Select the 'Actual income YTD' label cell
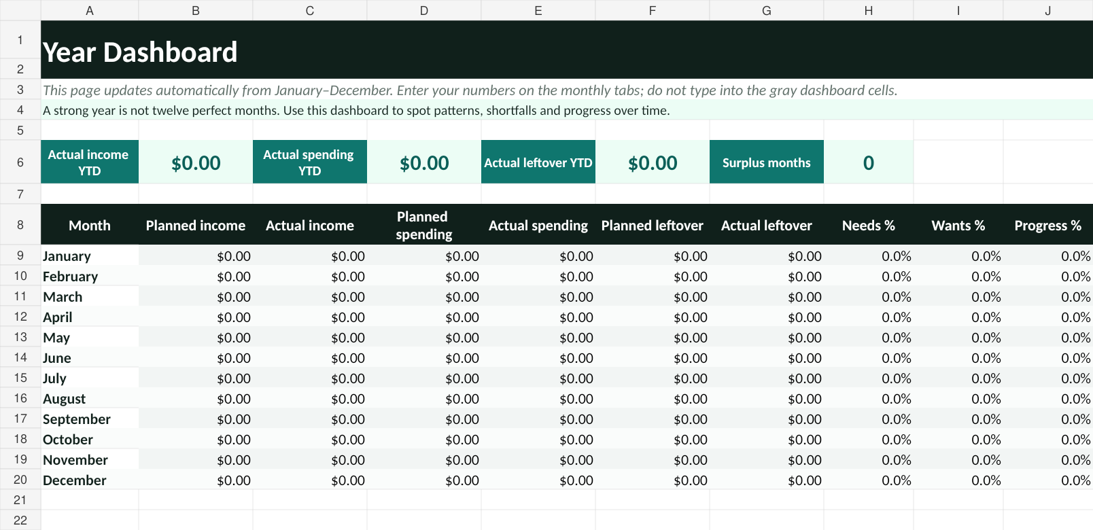Screen dimensions: 1093x530 pos(90,162)
